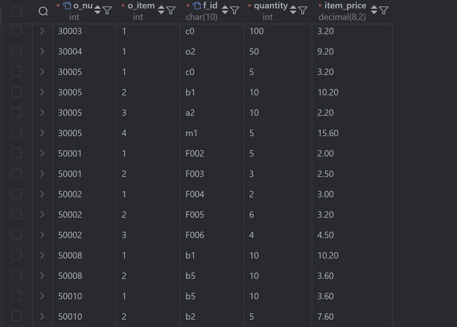Expand the 50010 row with o_item 2

coord(42,317)
